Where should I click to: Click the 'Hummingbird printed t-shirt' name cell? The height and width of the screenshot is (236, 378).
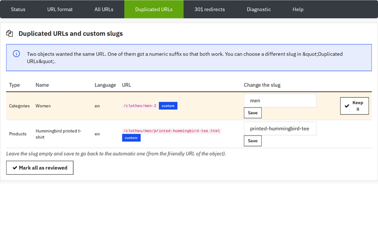tap(59, 134)
